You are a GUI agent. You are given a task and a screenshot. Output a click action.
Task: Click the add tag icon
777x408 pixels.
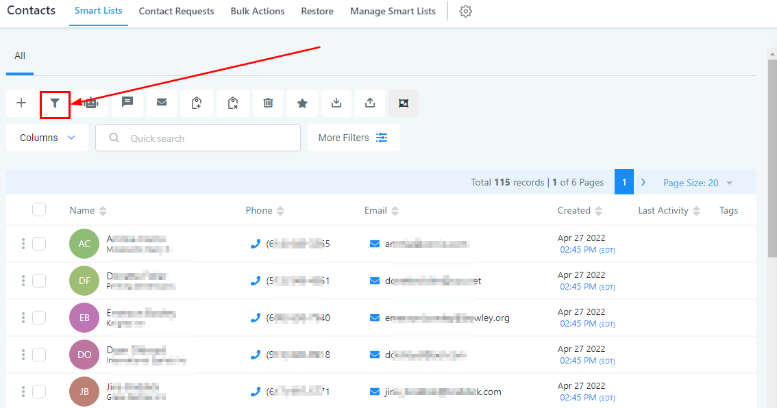click(197, 103)
